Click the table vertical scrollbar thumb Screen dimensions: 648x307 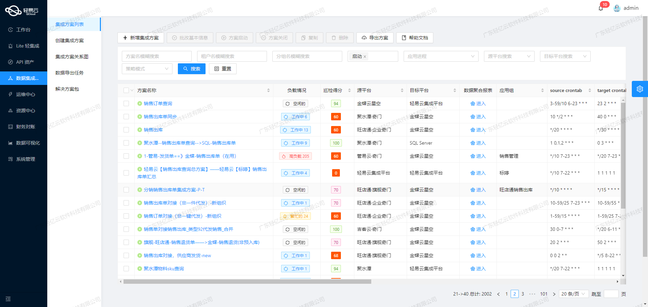[x=623, y=155]
